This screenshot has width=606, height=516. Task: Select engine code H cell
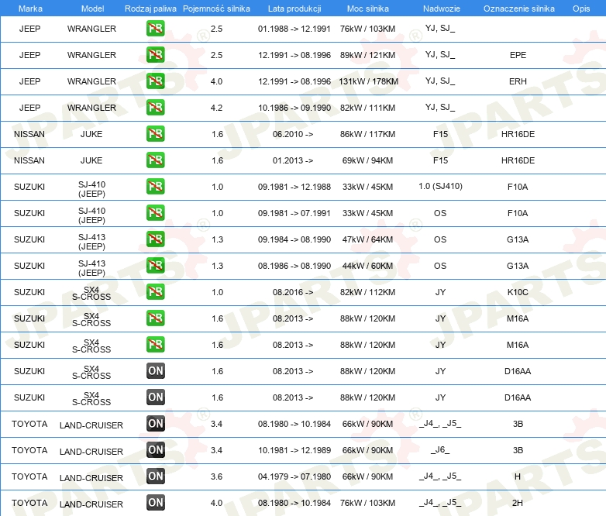click(518, 476)
